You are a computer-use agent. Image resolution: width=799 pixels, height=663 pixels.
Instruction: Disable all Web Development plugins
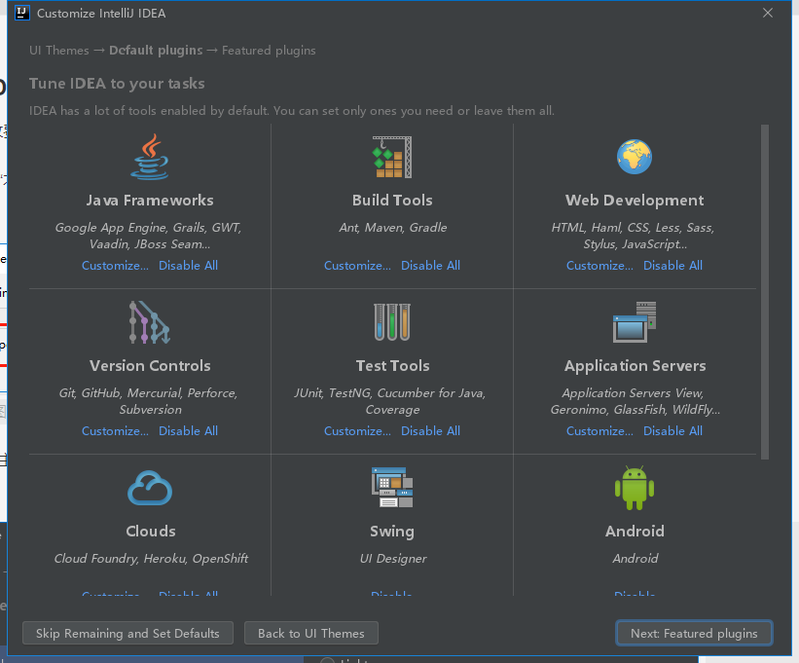672,266
